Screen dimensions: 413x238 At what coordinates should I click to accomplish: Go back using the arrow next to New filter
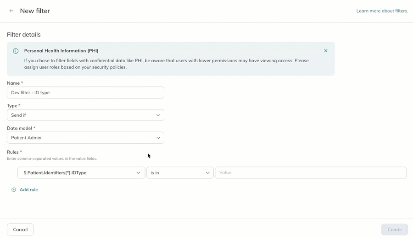[x=11, y=11]
